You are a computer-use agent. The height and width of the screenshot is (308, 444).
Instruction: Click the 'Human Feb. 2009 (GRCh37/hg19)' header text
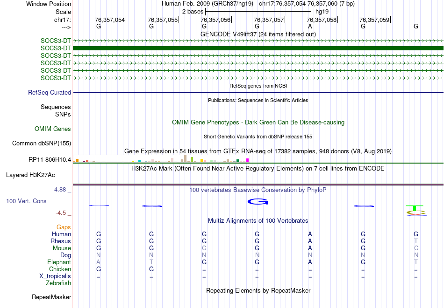click(208, 4)
